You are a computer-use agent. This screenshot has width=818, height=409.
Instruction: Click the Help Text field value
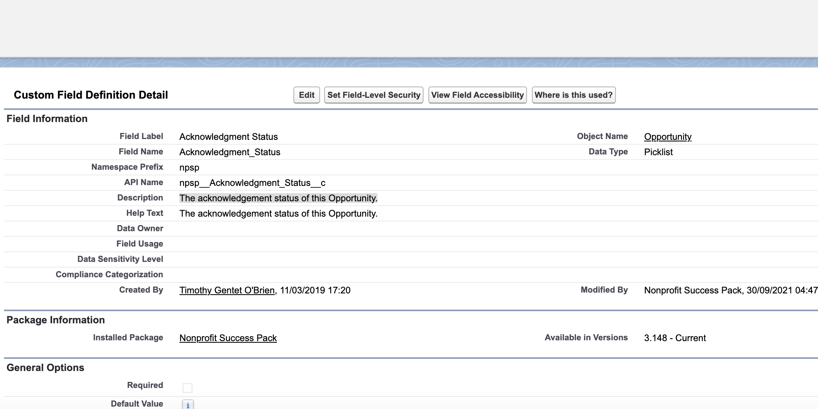[278, 213]
